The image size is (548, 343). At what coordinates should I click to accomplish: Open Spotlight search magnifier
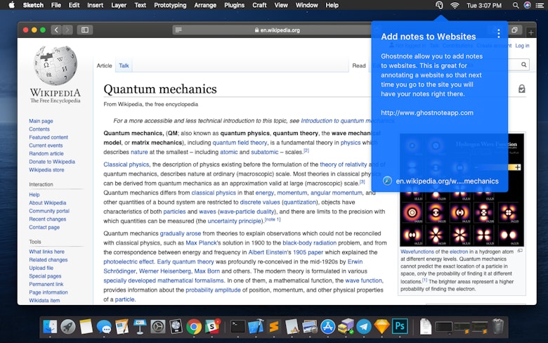(x=514, y=5)
